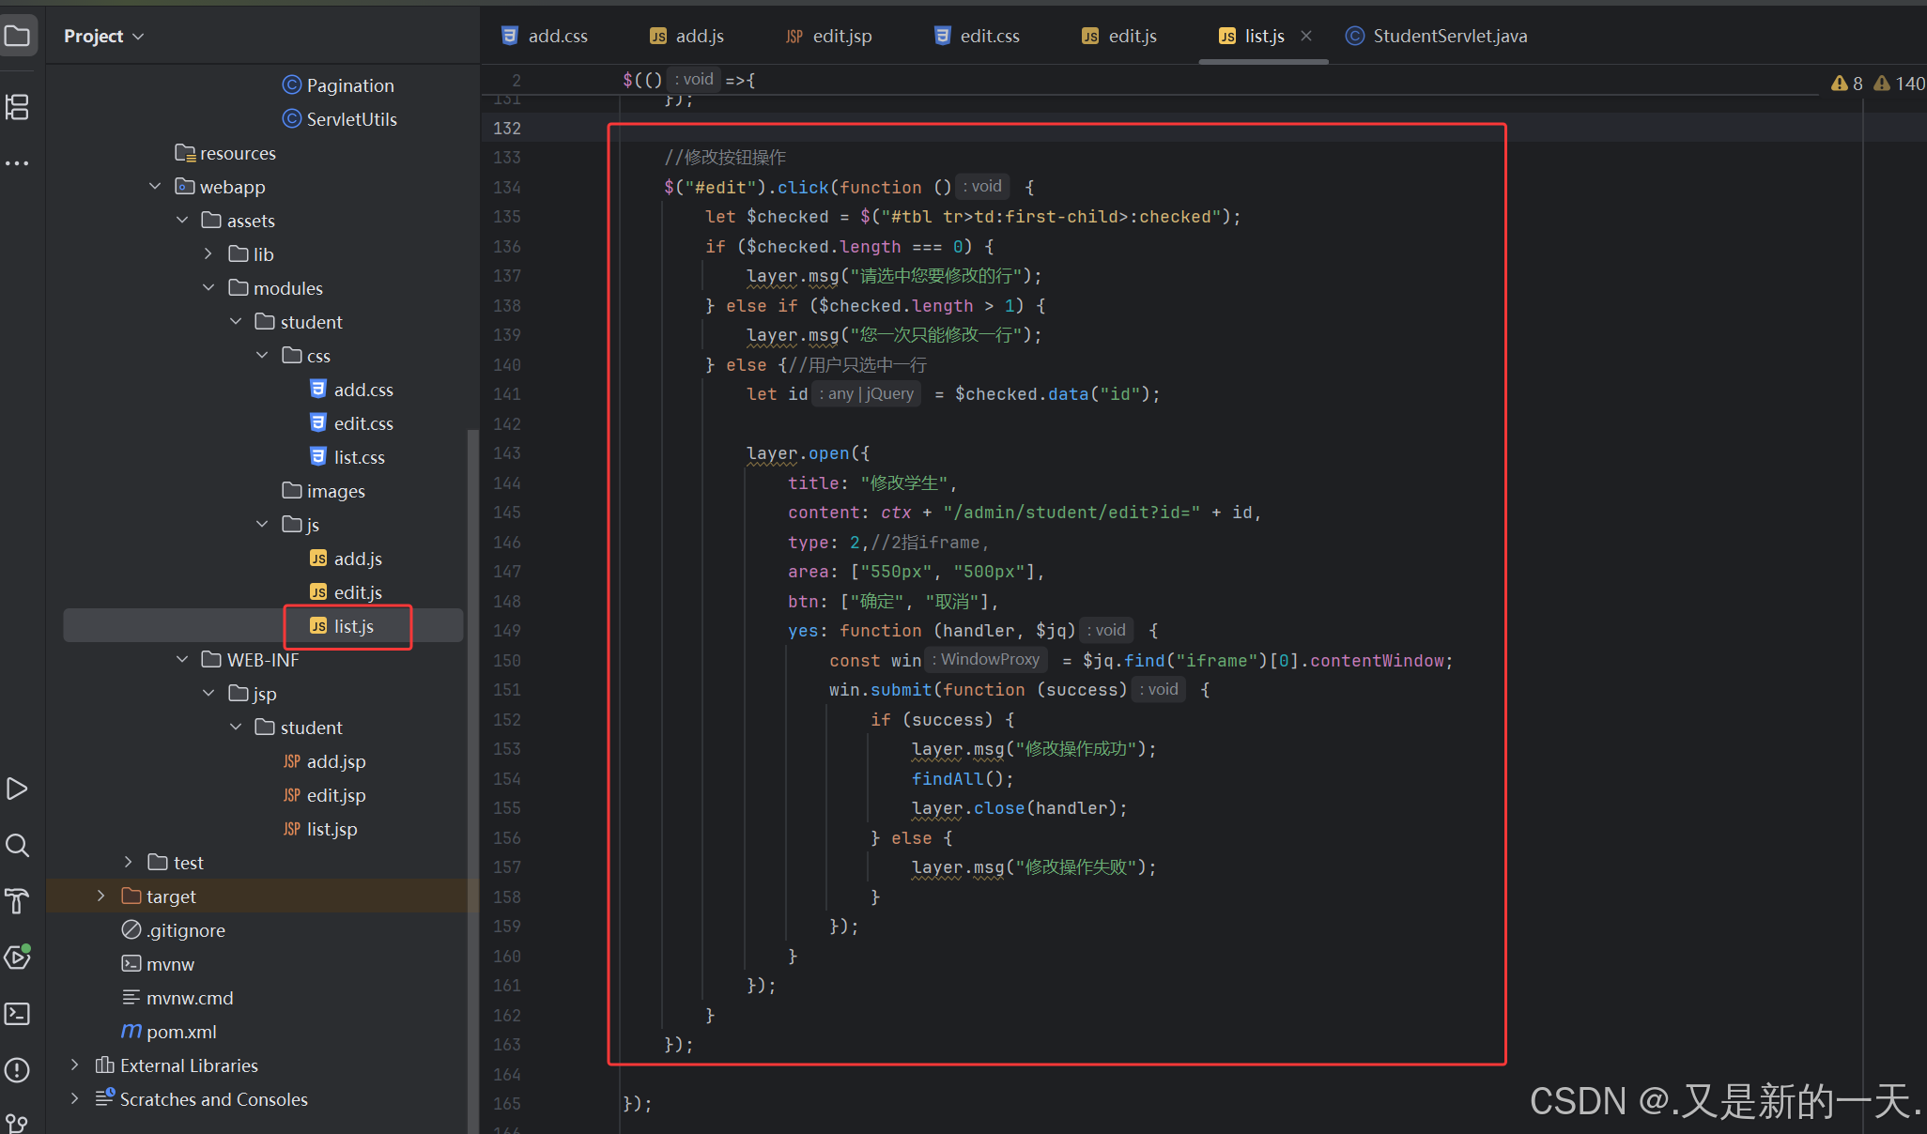Click the void type hint on line 134

(982, 187)
